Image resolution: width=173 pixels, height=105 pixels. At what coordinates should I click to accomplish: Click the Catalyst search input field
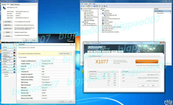pos(7,44)
